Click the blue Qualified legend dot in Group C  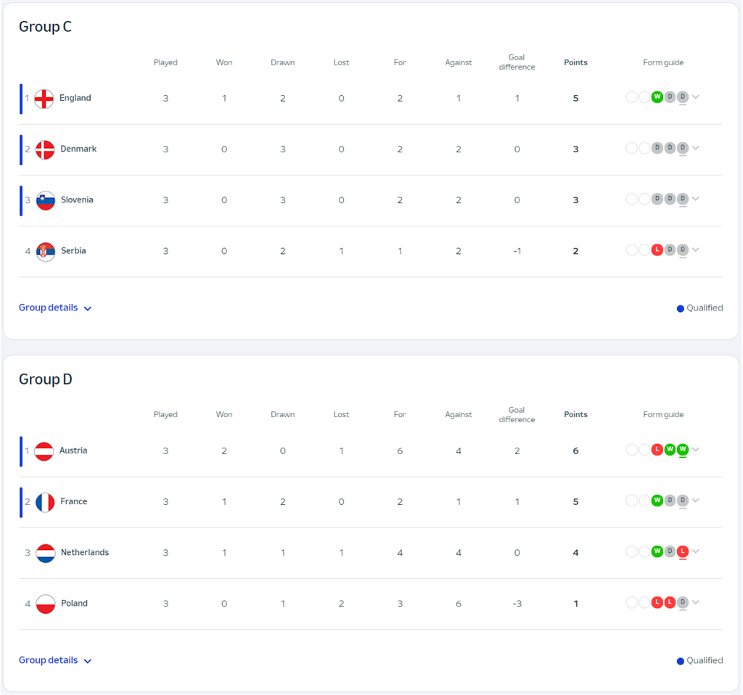(x=681, y=309)
